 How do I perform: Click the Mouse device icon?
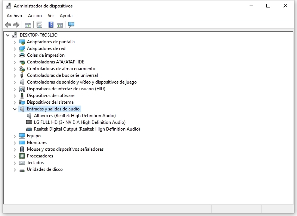click(22, 149)
